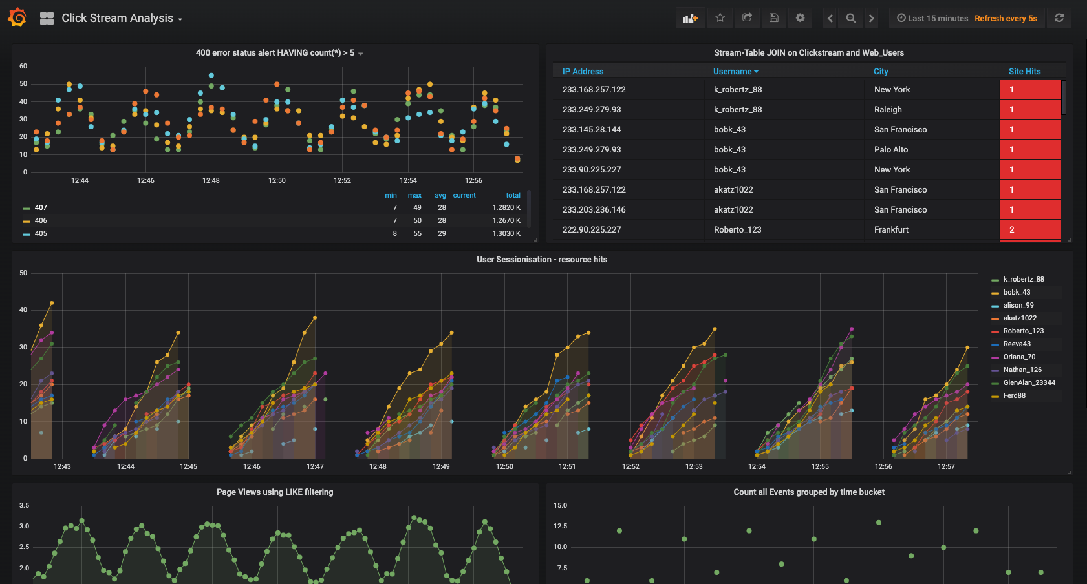1087x584 pixels.
Task: Open dashboard settings via the gear icon
Action: click(800, 17)
